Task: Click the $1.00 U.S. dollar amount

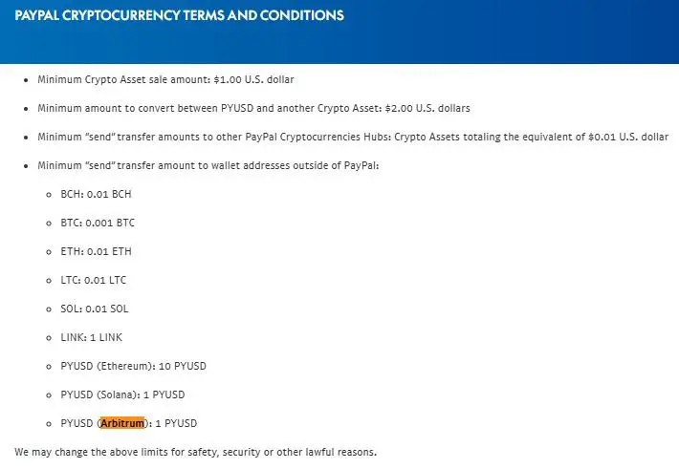Action: (x=253, y=79)
